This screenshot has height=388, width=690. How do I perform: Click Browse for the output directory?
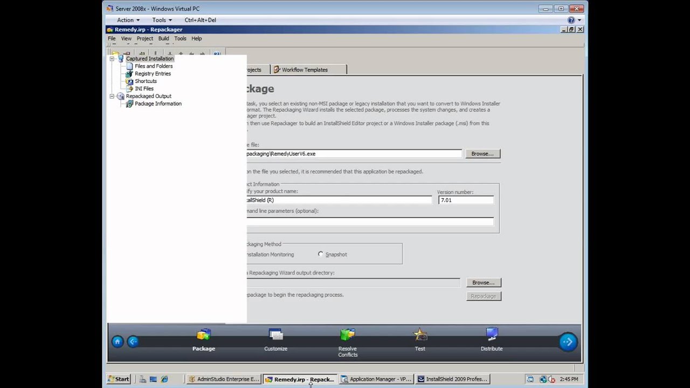484,283
